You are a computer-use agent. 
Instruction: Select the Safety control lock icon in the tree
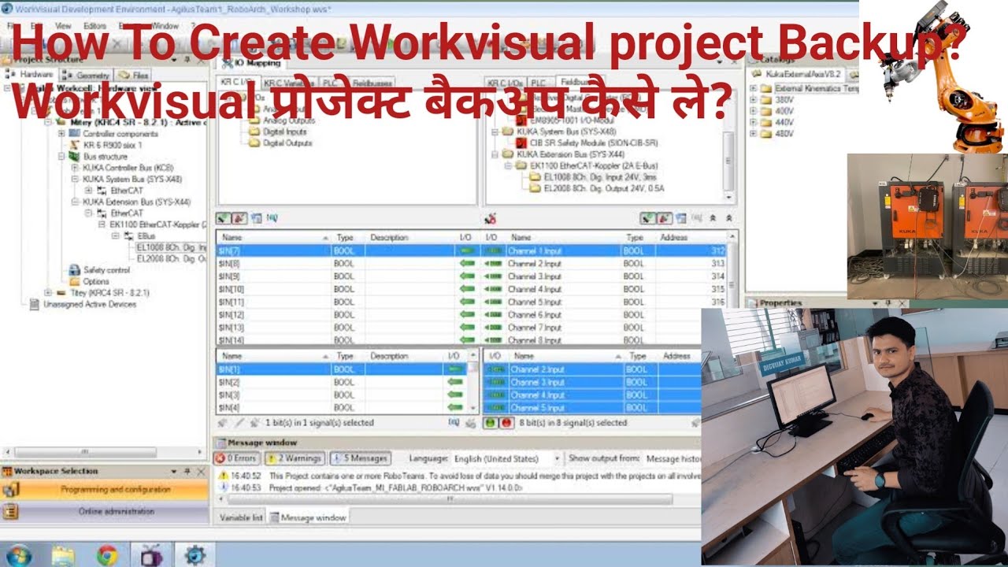click(76, 270)
